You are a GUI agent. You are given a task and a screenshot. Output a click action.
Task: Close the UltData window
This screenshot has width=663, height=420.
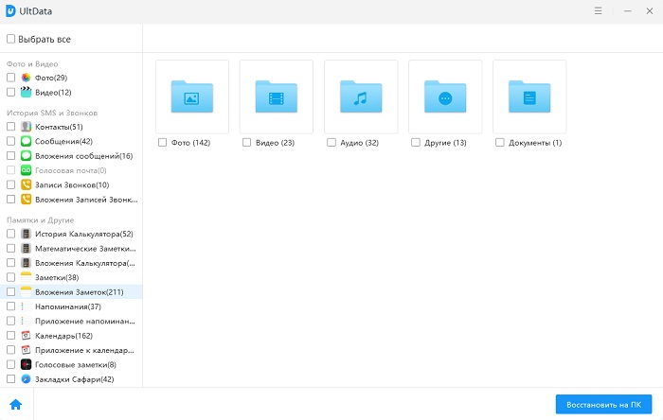pyautogui.click(x=650, y=11)
